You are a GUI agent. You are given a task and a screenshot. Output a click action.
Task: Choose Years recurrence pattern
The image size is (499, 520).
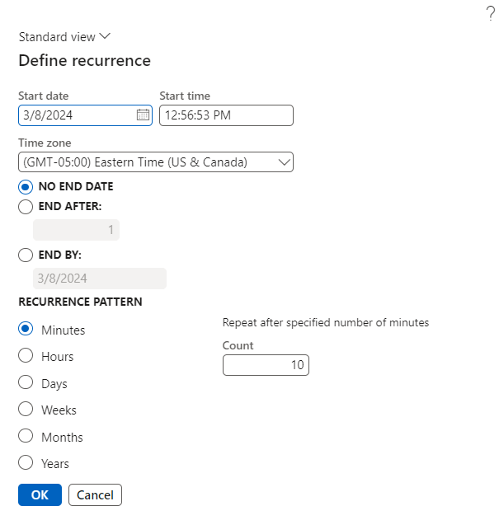click(26, 463)
